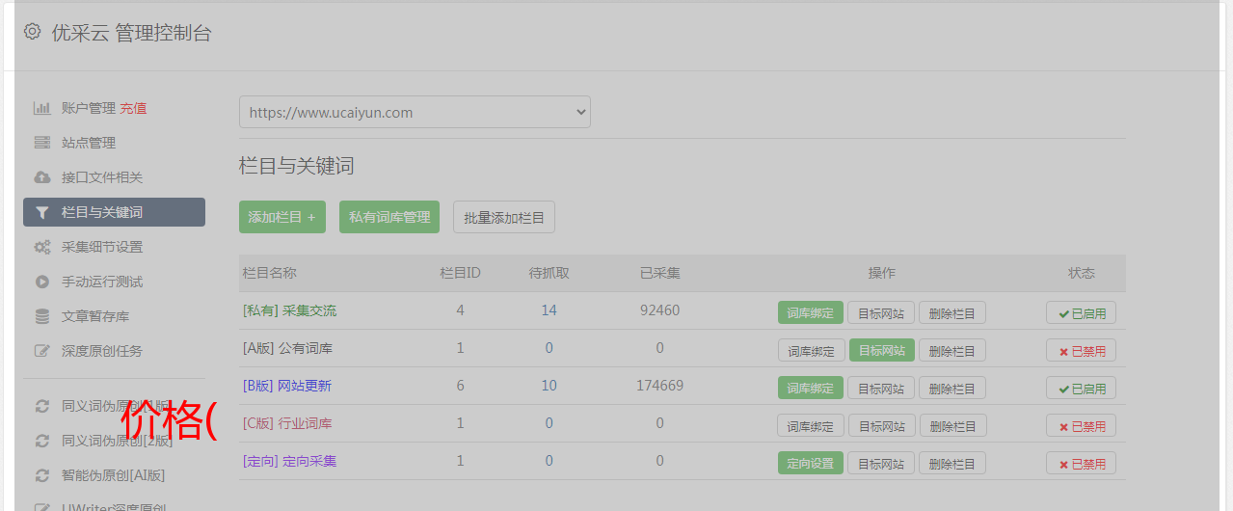Open the [C版] 行业词库 column link
1233x511 pixels.
(287, 423)
